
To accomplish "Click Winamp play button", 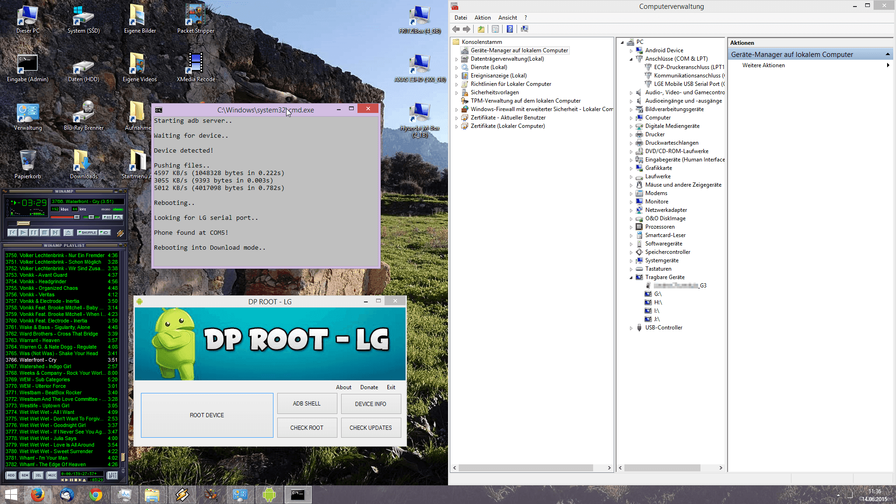I will point(23,232).
